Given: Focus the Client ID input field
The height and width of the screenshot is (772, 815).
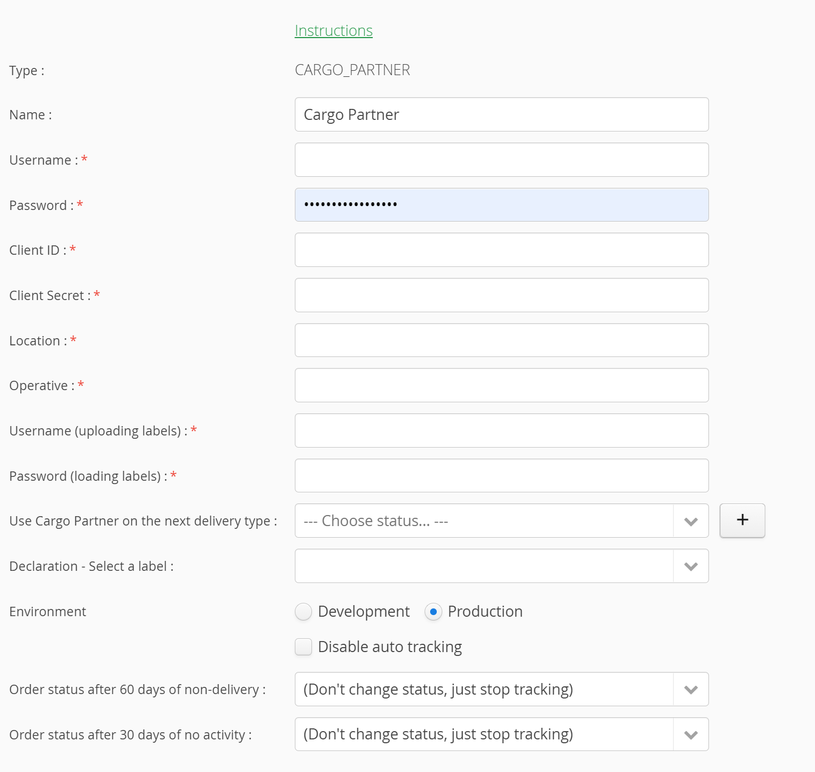Looking at the screenshot, I should pyautogui.click(x=501, y=250).
